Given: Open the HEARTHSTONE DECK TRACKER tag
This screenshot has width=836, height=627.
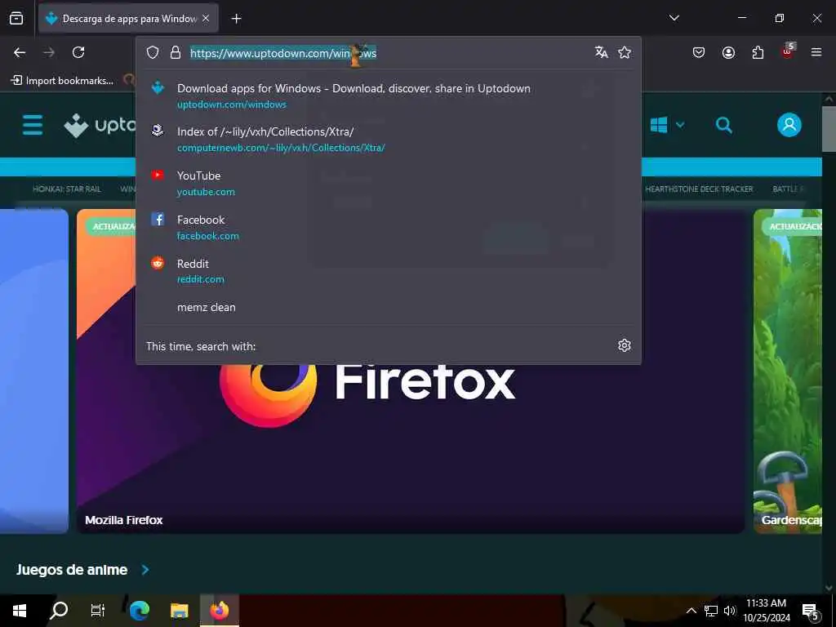Looking at the screenshot, I should pos(699,189).
